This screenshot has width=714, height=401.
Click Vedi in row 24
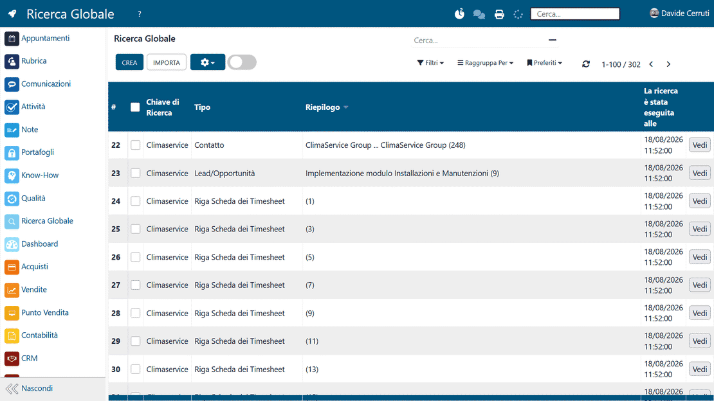[699, 201]
